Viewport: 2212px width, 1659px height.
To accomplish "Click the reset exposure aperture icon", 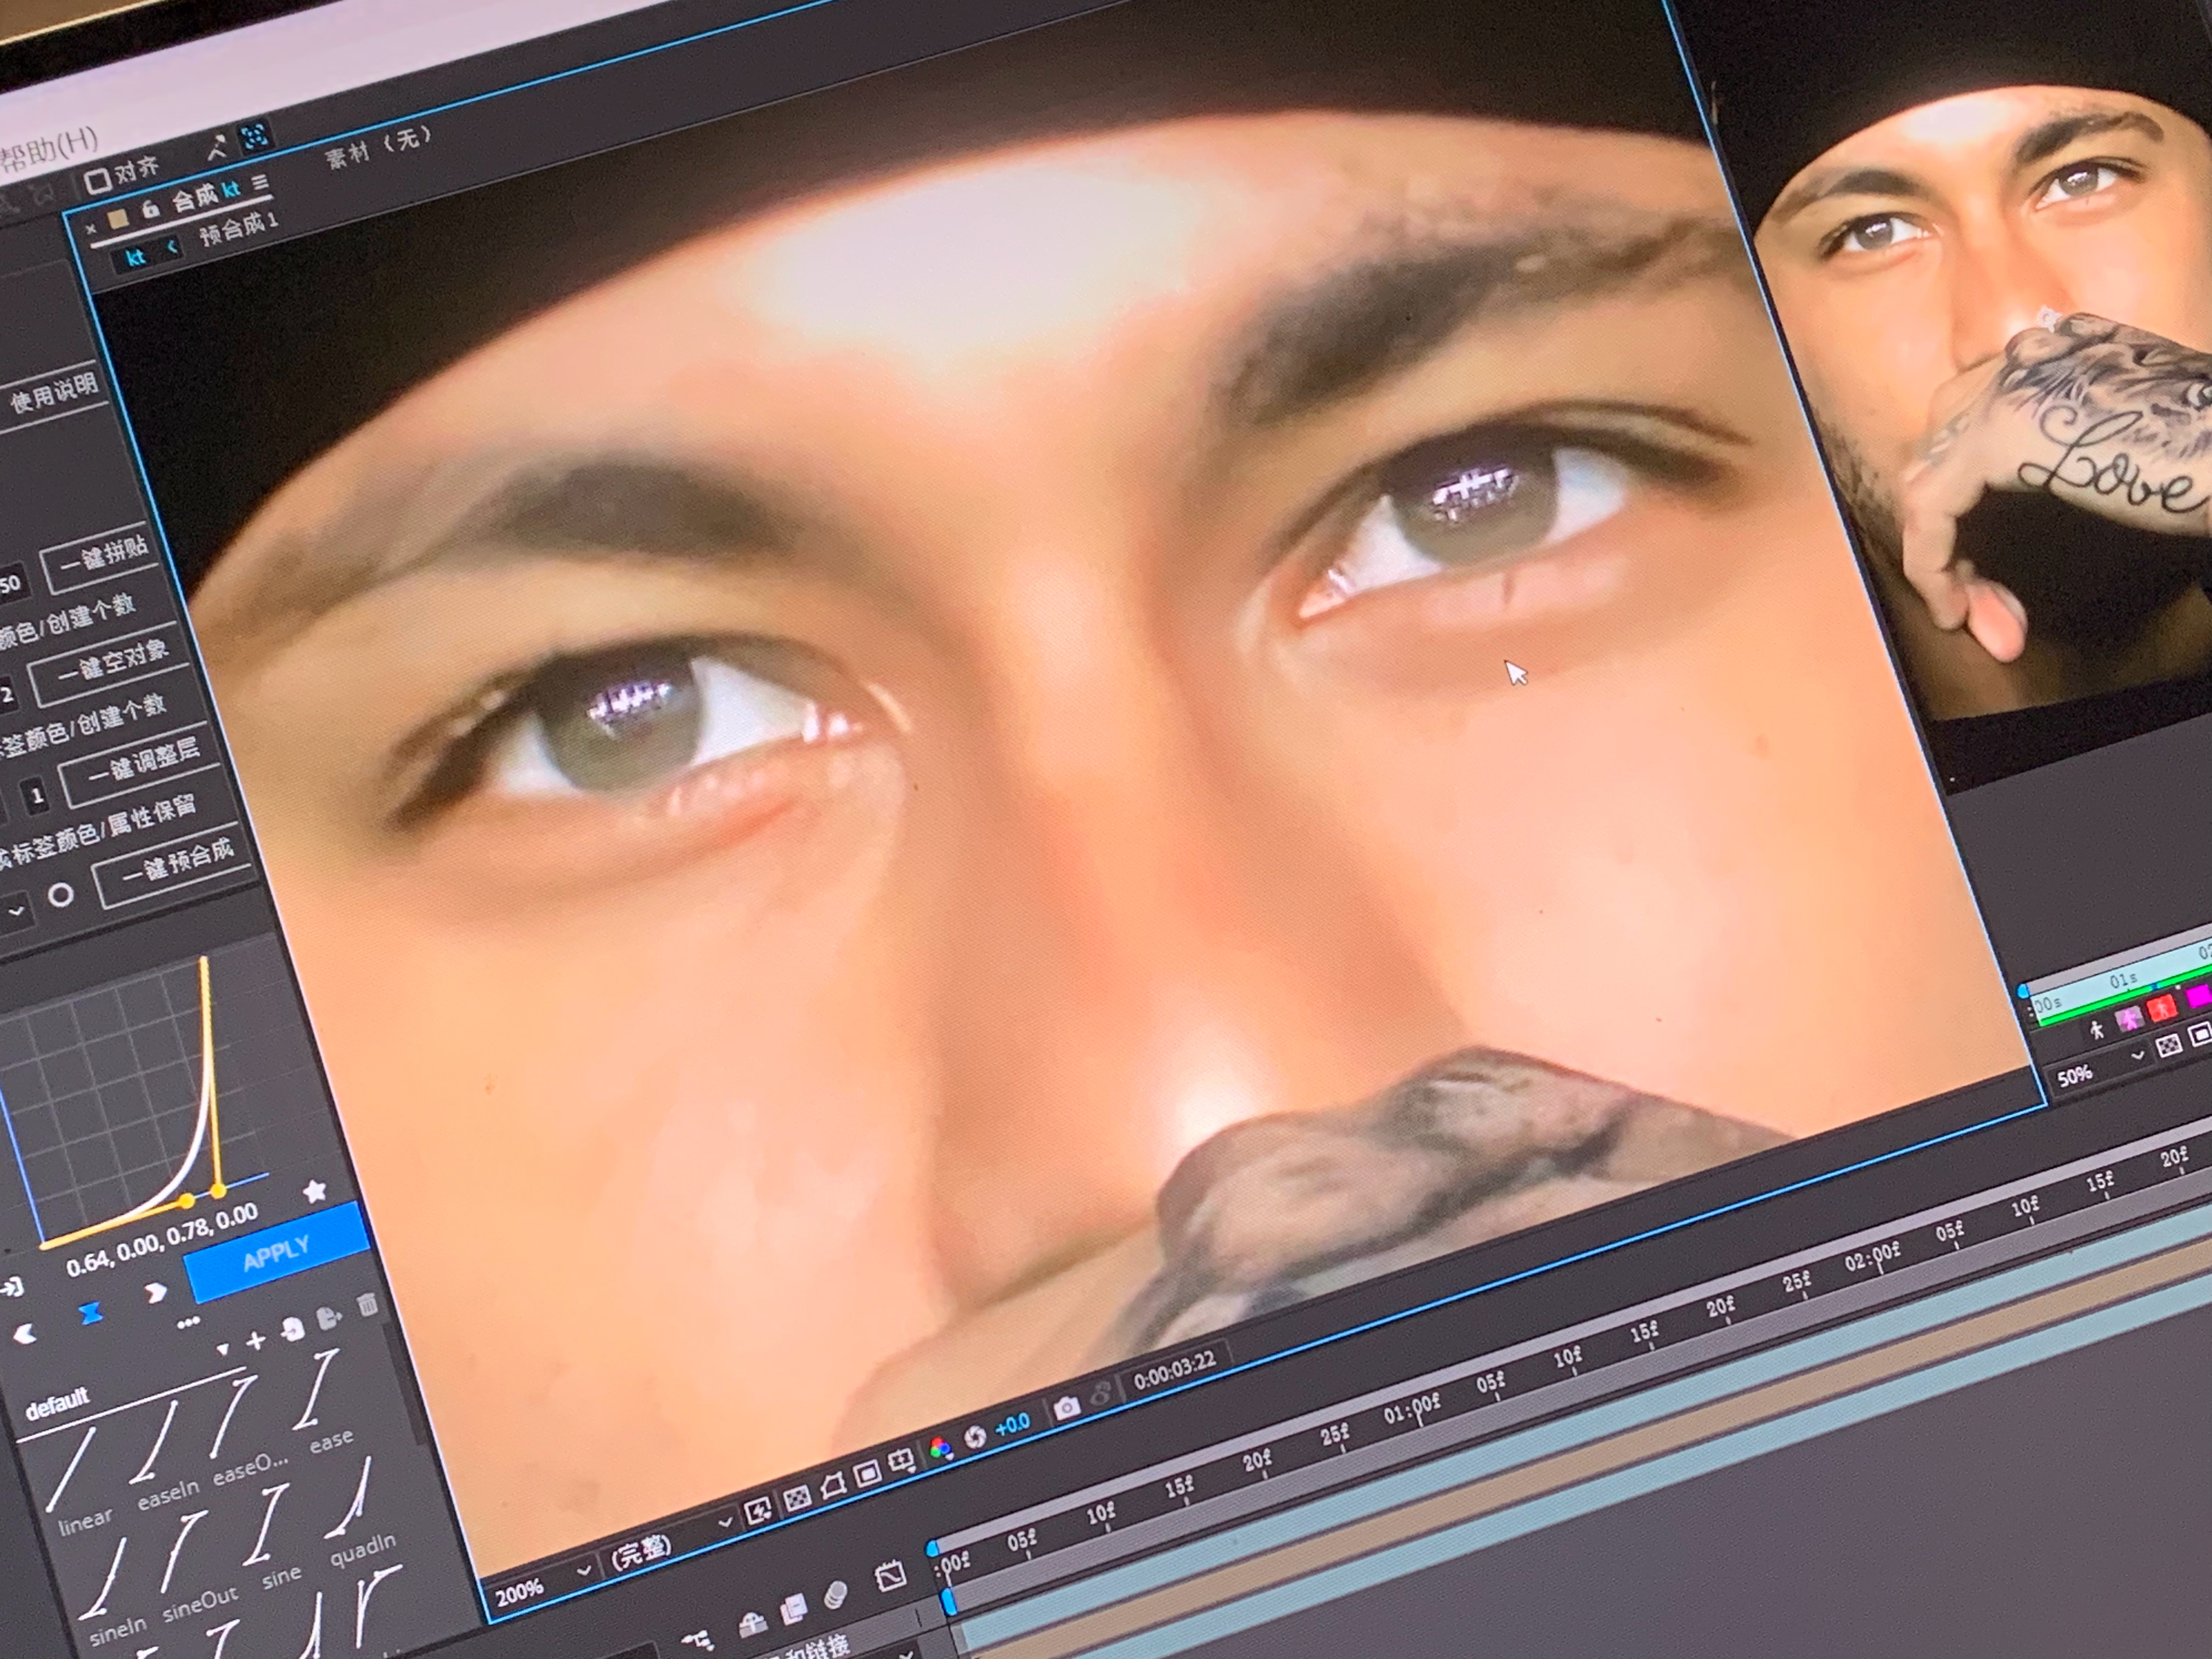I will pos(976,1437).
